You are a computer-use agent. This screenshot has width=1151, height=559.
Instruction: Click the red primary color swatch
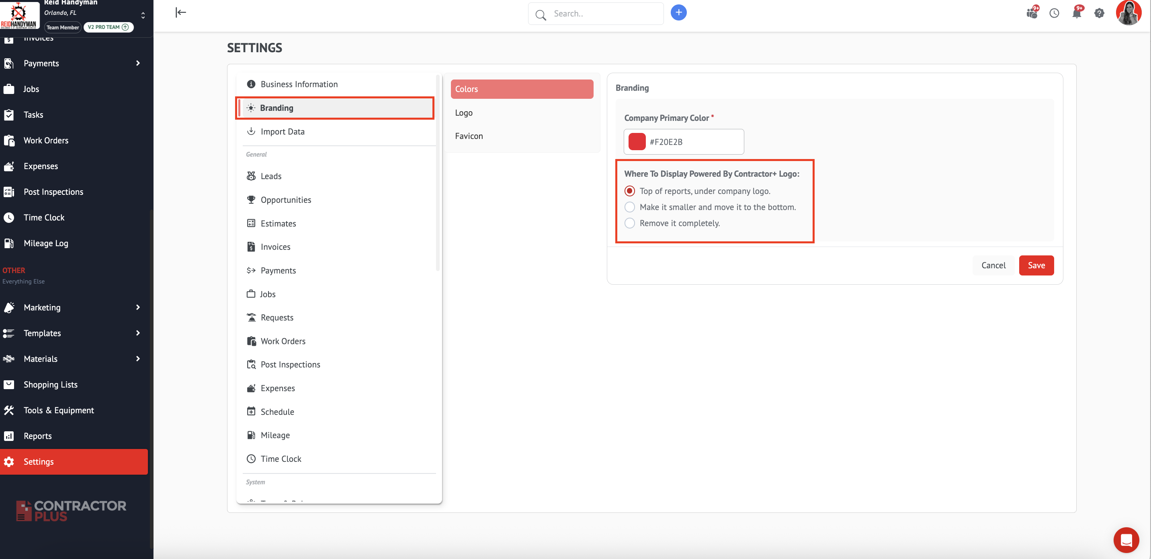point(637,142)
